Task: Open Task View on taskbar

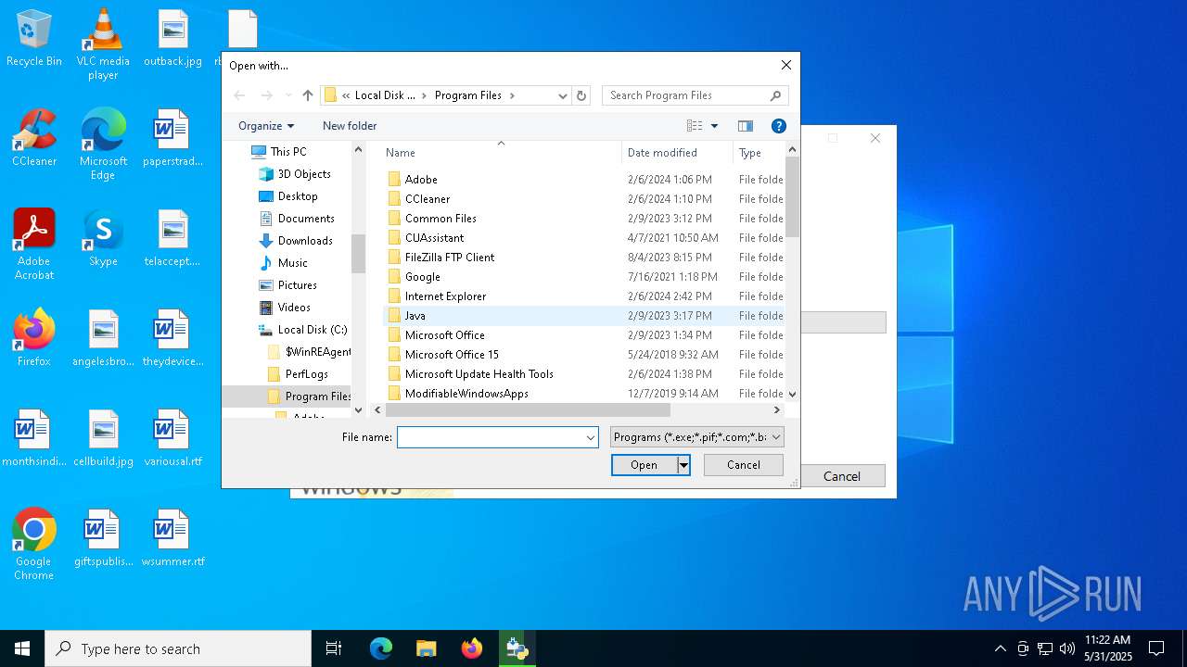Action: click(x=334, y=648)
